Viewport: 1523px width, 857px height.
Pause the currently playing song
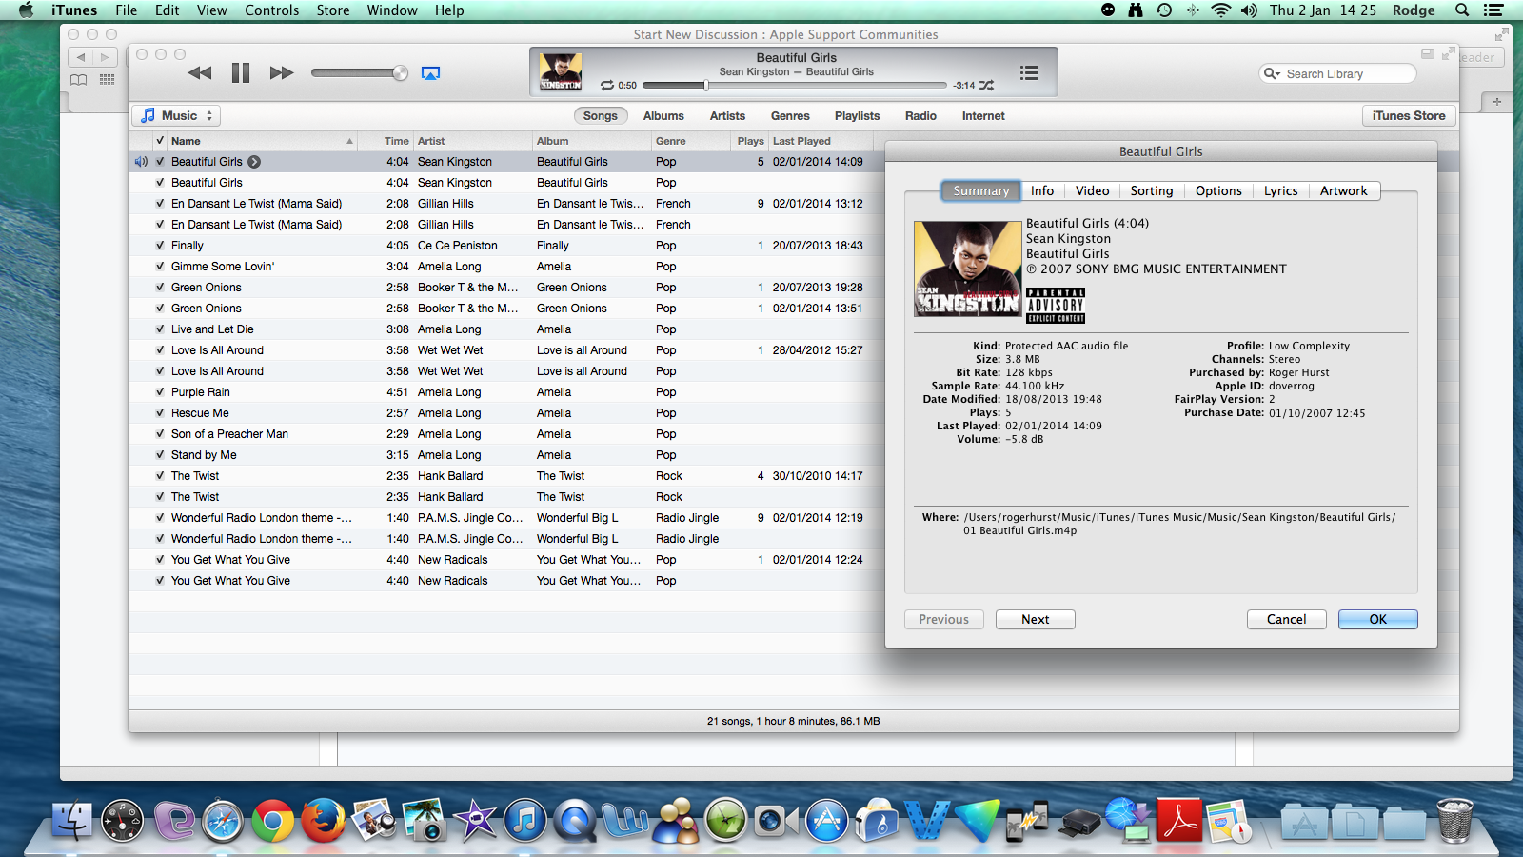pyautogui.click(x=241, y=73)
